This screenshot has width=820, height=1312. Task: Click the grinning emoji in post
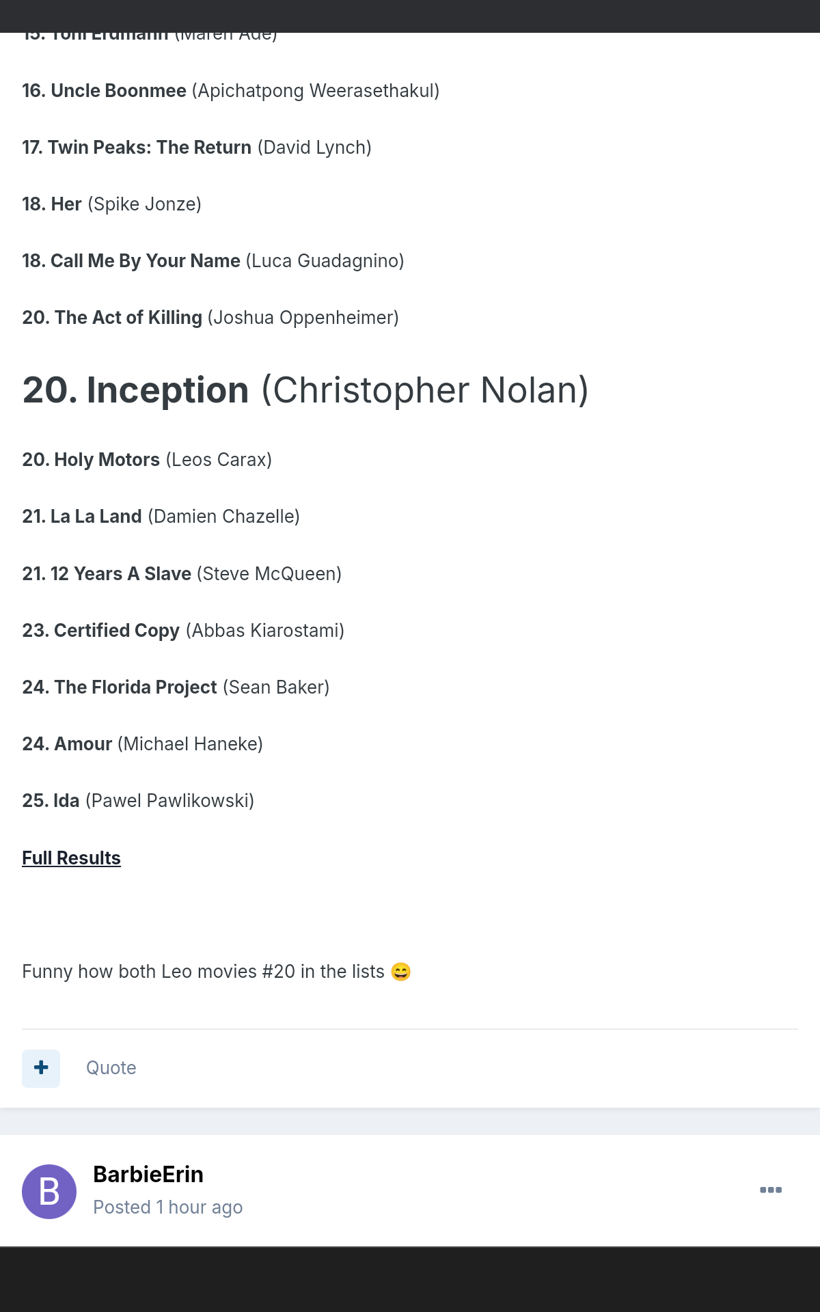(x=401, y=972)
